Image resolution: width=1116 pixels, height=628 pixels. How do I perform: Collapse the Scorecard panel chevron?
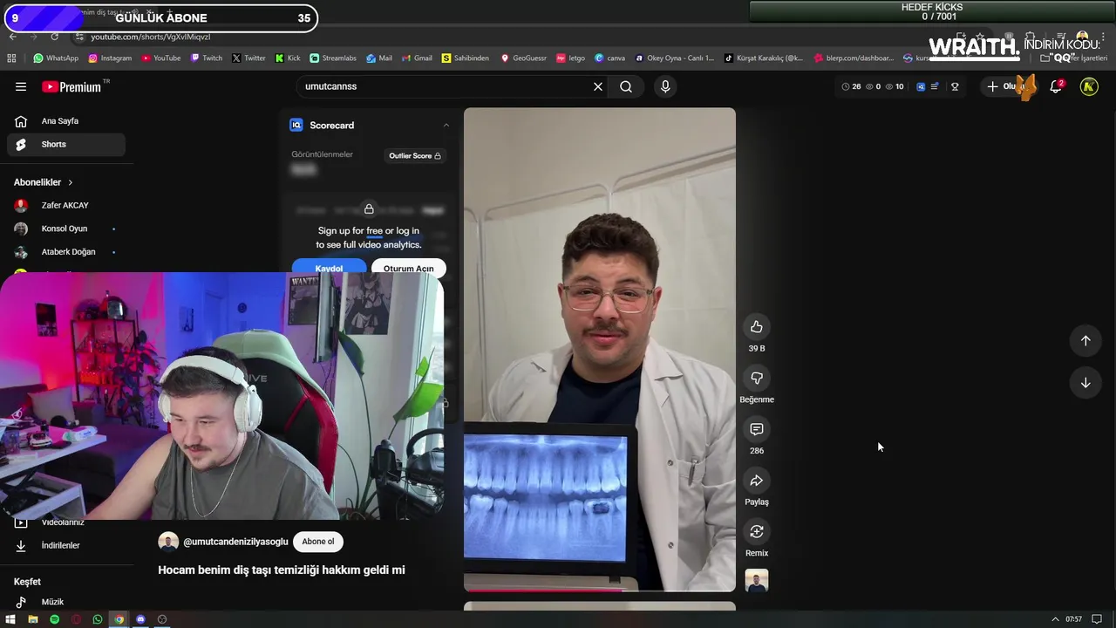coord(446,126)
